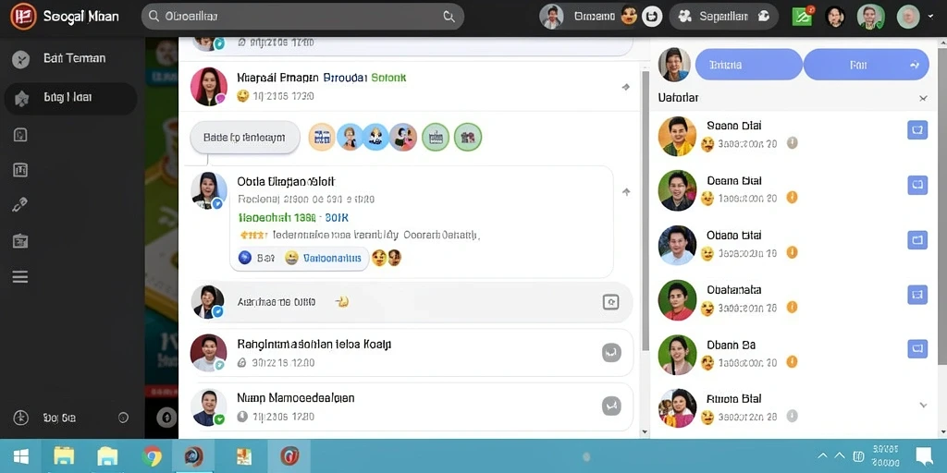The width and height of the screenshot is (947, 473).
Task: Click round indicator next to Boj Gia
Action: coord(123,418)
